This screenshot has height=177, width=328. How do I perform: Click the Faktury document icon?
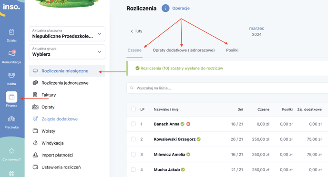pyautogui.click(x=35, y=95)
